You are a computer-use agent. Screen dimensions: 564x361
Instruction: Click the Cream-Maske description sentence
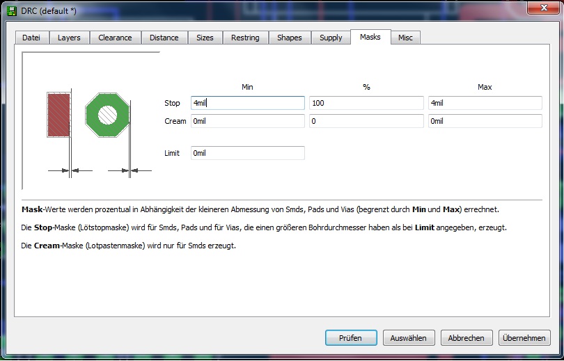point(129,246)
